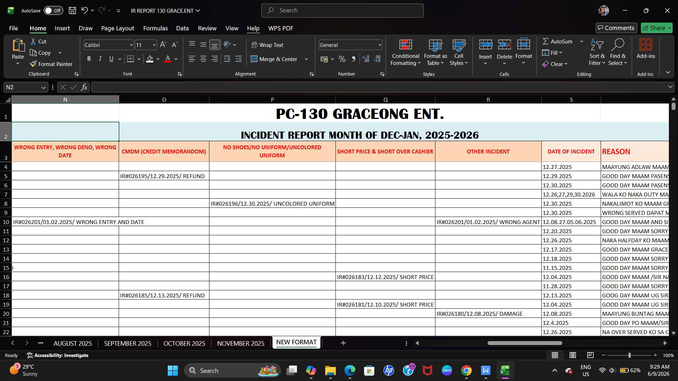Open the Page Layout ribbon tab

tap(117, 28)
